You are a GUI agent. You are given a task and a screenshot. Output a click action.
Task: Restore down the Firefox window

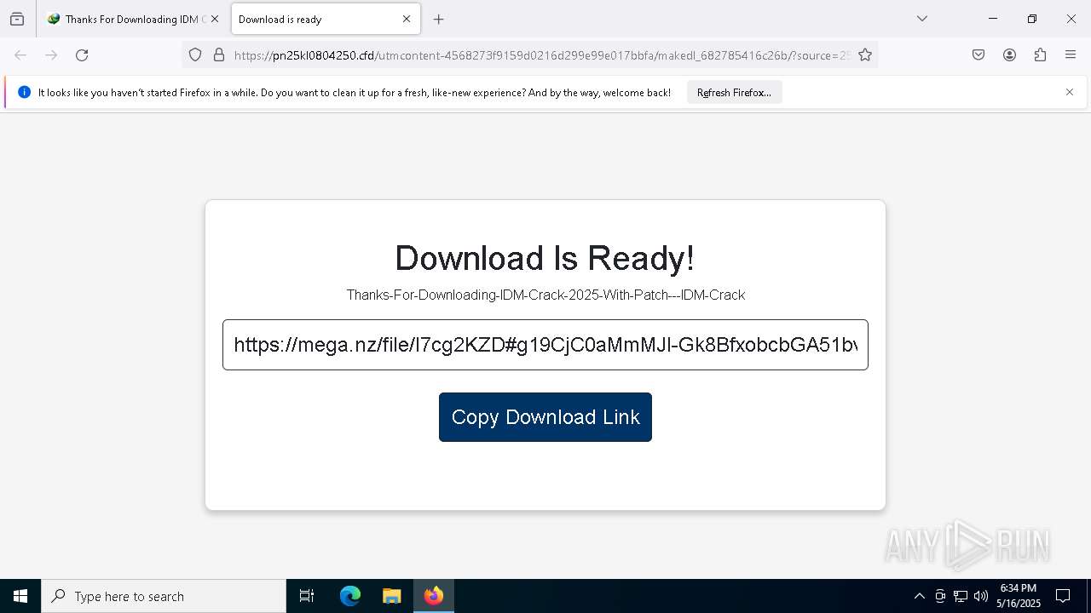pyautogui.click(x=1032, y=19)
